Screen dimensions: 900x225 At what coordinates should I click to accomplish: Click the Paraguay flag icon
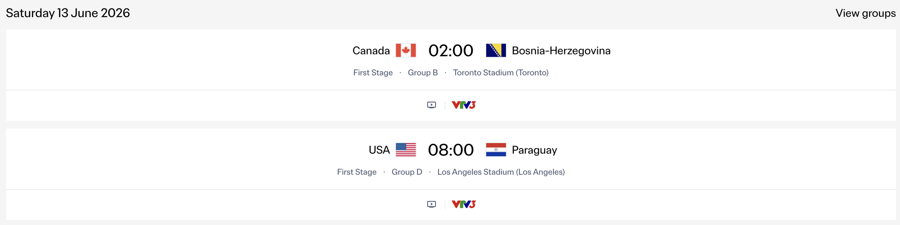tap(495, 149)
